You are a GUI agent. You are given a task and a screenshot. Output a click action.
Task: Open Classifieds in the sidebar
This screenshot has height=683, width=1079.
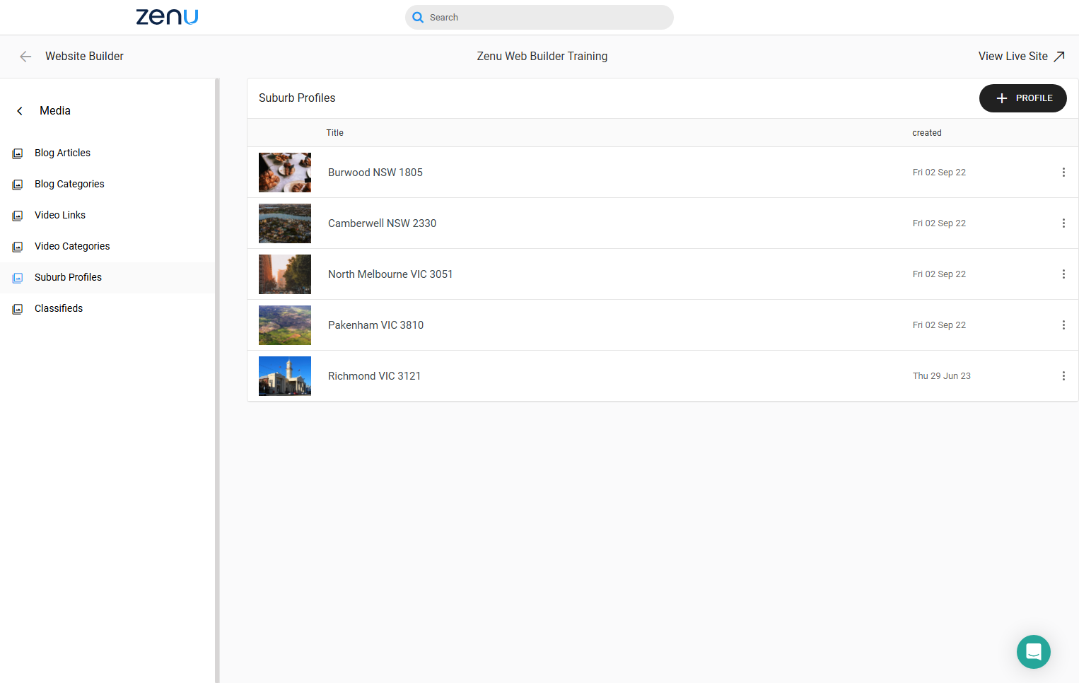click(107, 309)
